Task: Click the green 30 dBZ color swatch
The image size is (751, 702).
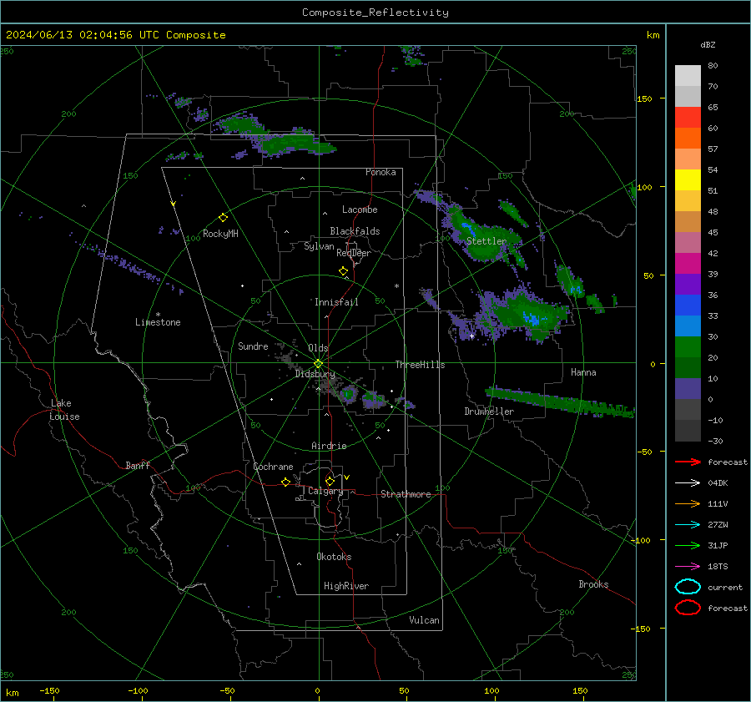Action: [688, 346]
